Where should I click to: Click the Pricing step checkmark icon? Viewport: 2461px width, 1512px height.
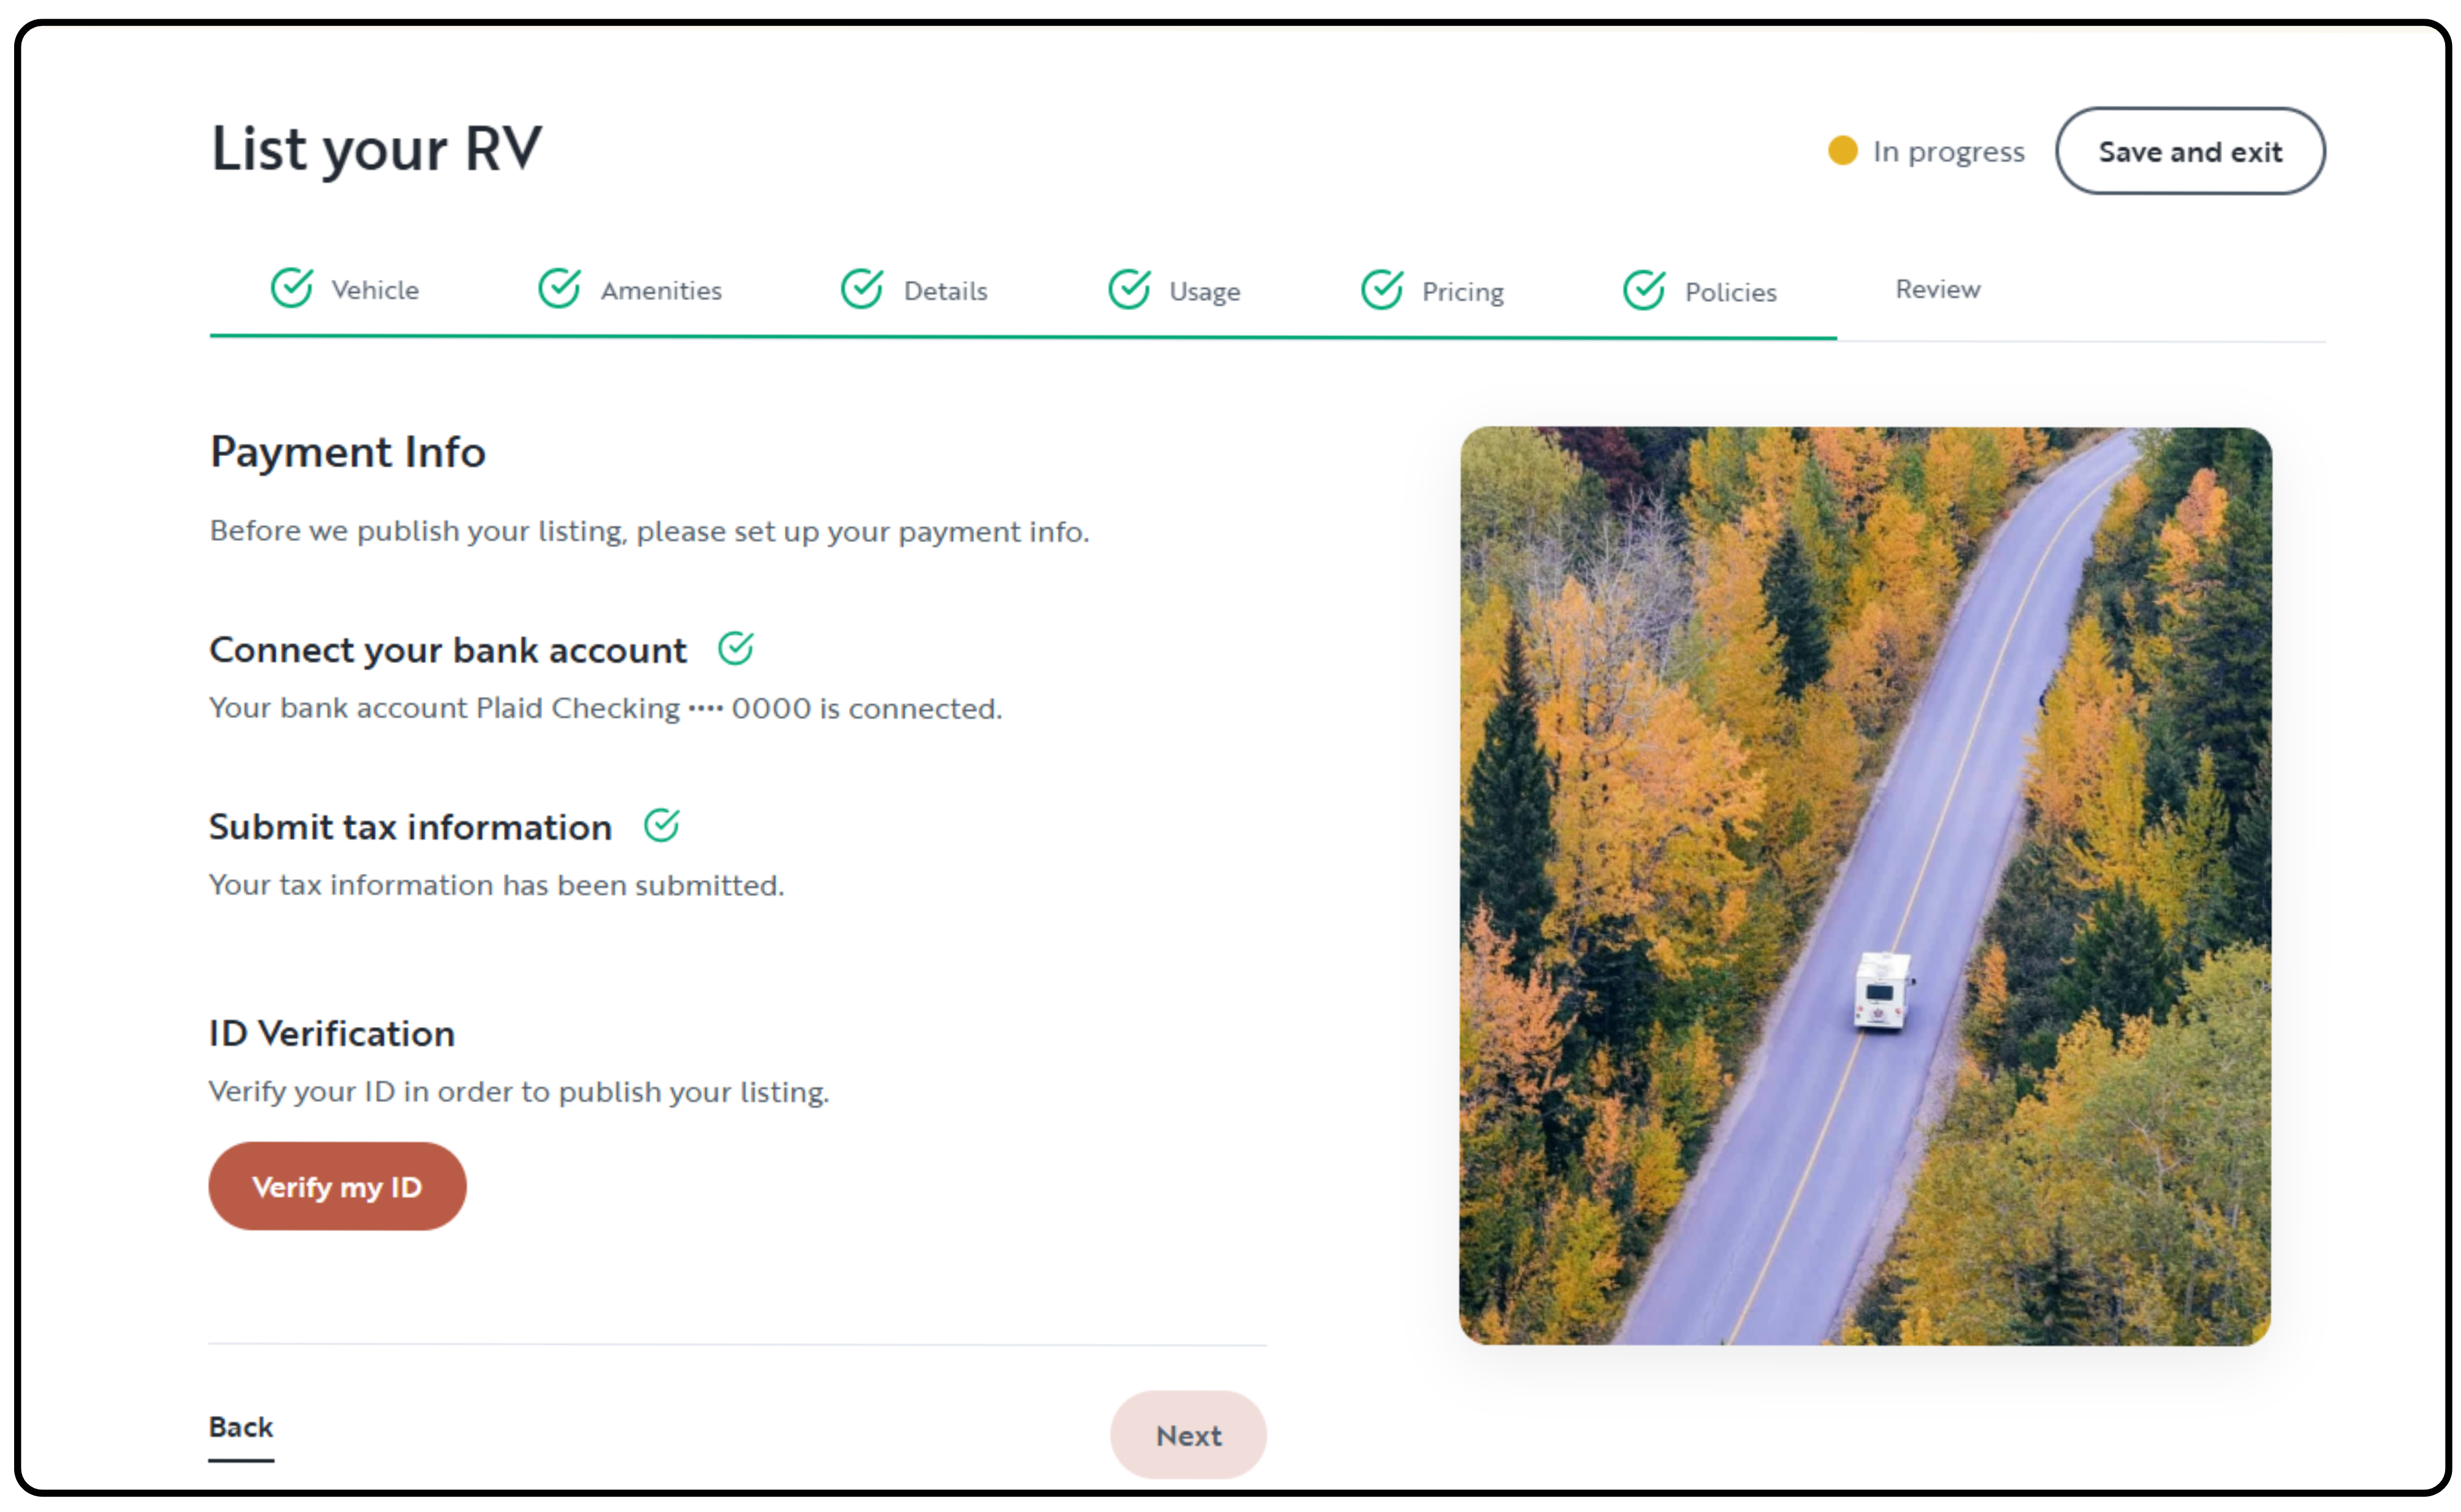coord(1382,290)
